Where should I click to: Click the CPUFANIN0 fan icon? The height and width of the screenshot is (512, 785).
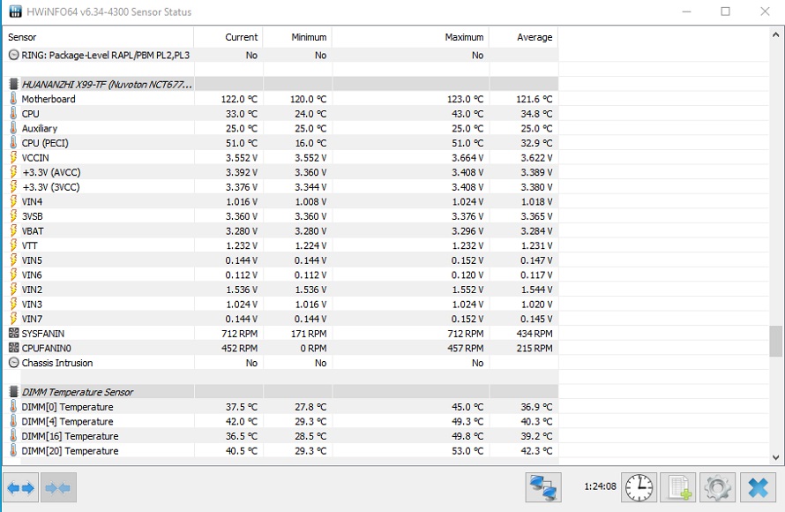coord(13,348)
